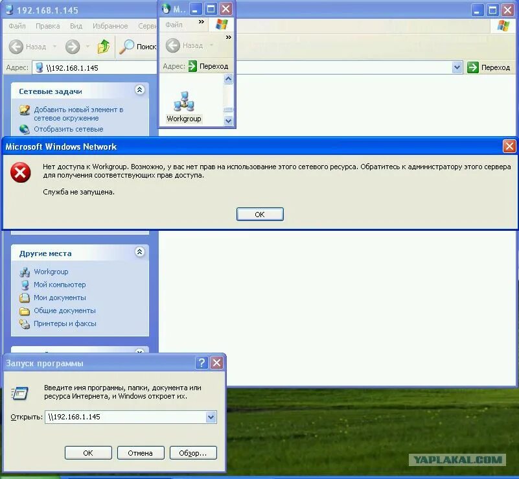Image resolution: width=519 pixels, height=479 pixels.
Task: Open Общие документы link
Action: click(x=65, y=310)
